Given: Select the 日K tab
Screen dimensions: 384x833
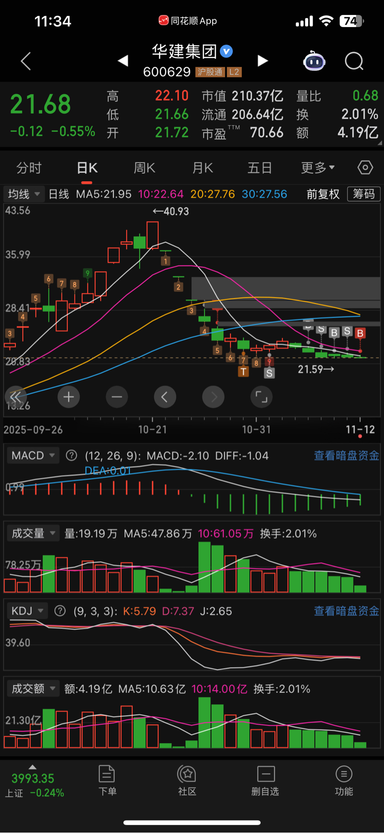Looking at the screenshot, I should (87, 167).
